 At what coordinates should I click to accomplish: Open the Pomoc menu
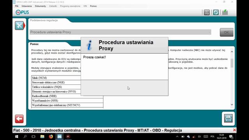coord(93,6)
